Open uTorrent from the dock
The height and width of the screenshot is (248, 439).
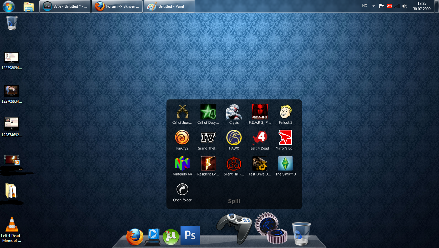171,237
